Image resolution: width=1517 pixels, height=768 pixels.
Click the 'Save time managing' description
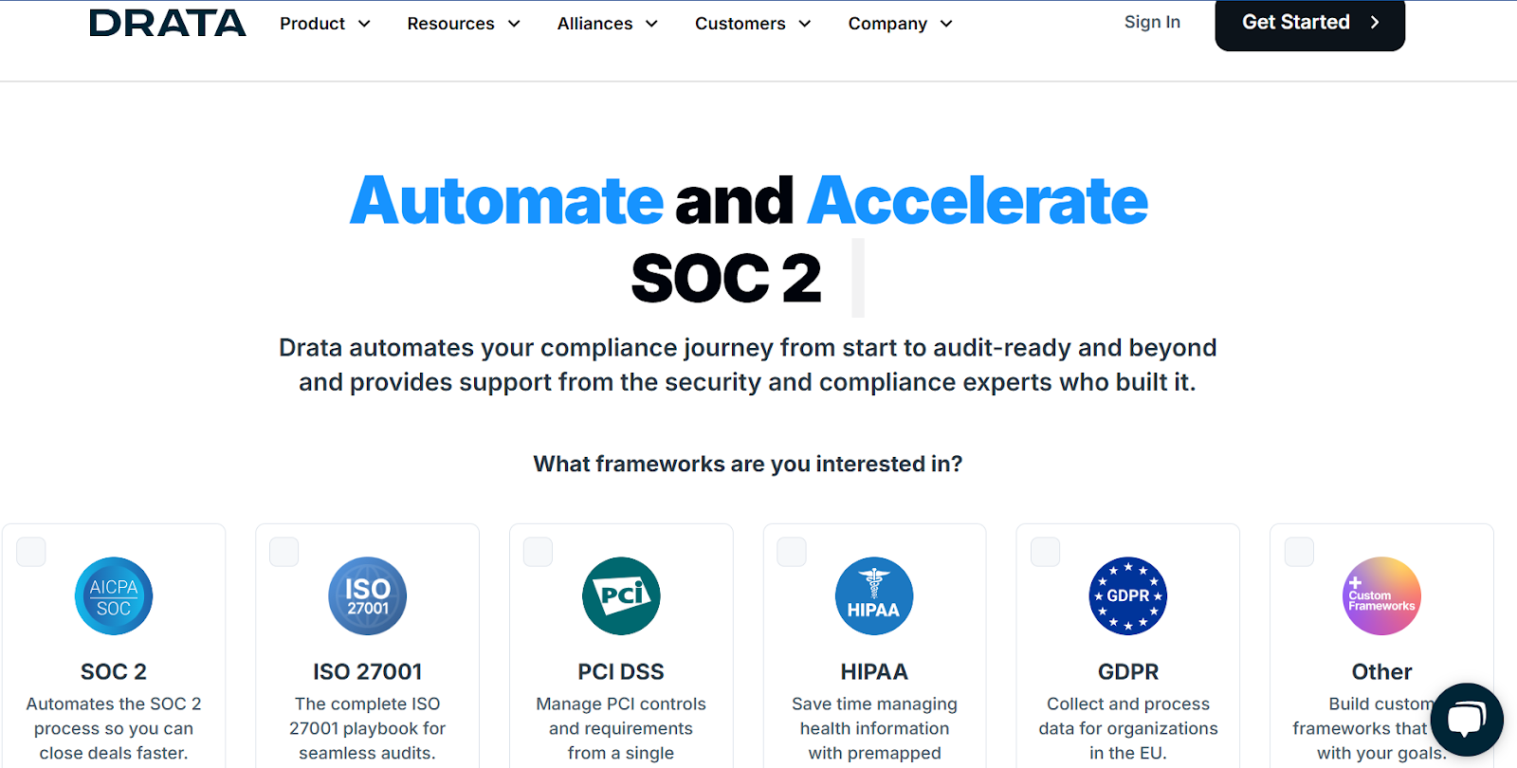(x=874, y=728)
